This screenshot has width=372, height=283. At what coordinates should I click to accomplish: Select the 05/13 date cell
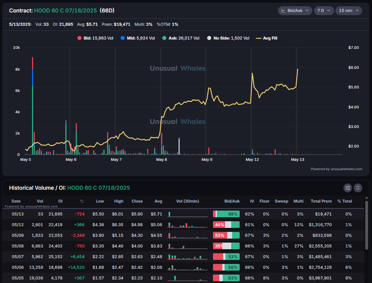(x=17, y=214)
